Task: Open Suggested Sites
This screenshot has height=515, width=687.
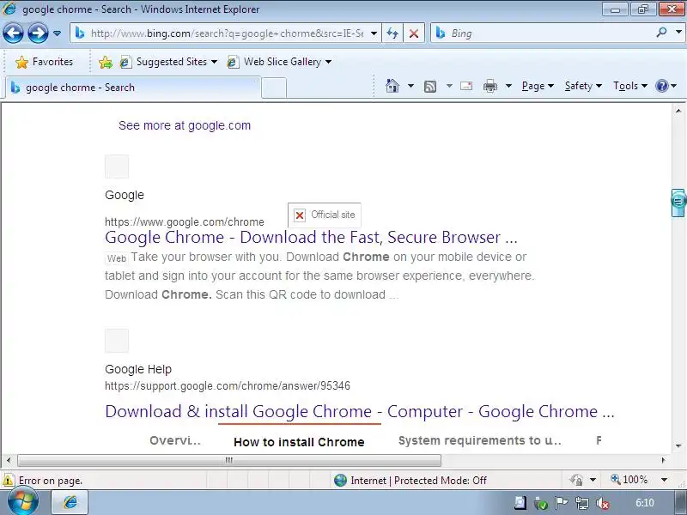Action: (x=168, y=62)
